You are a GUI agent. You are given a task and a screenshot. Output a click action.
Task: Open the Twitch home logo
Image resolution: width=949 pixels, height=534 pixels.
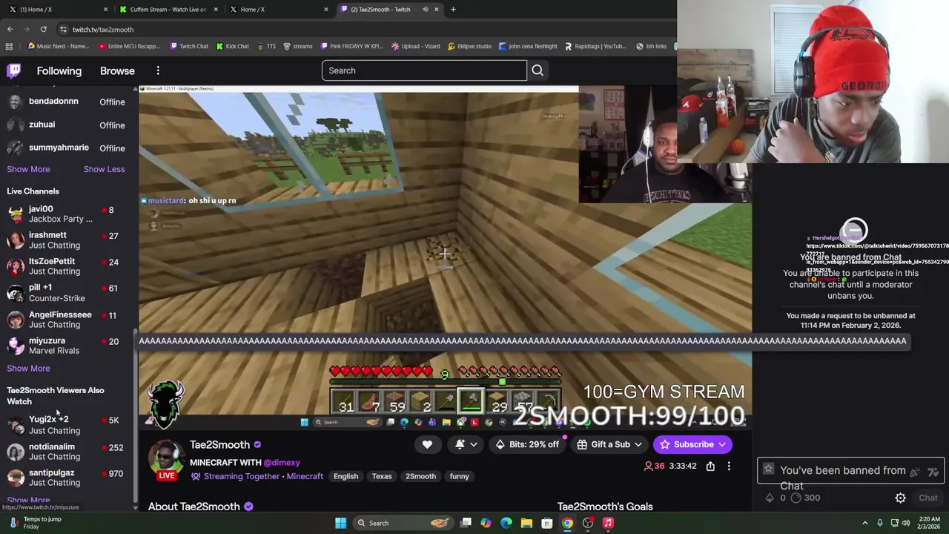[x=14, y=70]
